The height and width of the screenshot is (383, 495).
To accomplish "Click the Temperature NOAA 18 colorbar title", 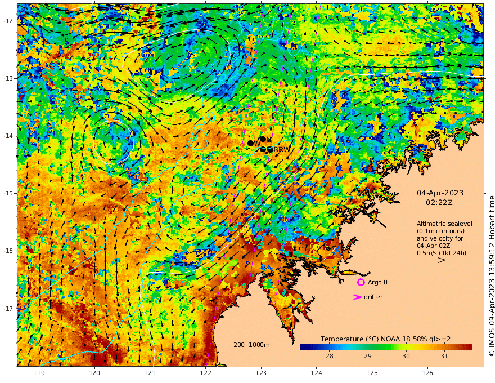I will [x=385, y=339].
